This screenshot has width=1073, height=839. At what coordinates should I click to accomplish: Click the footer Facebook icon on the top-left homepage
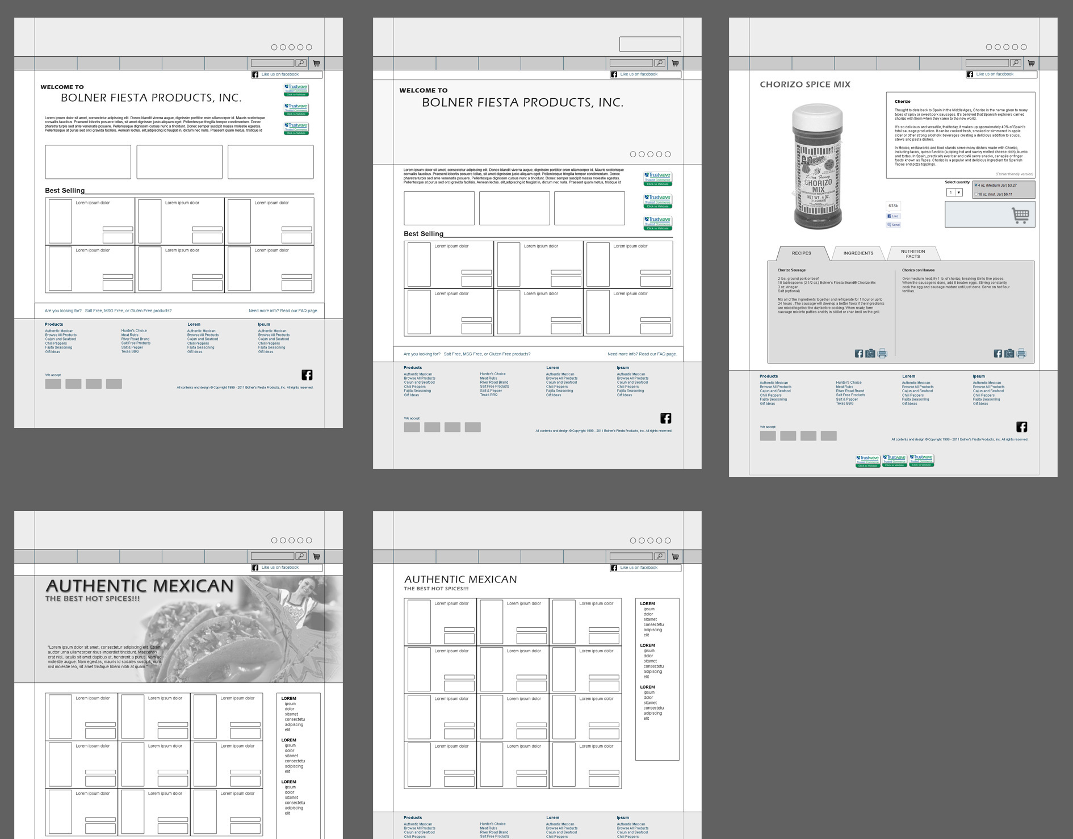pyautogui.click(x=307, y=375)
